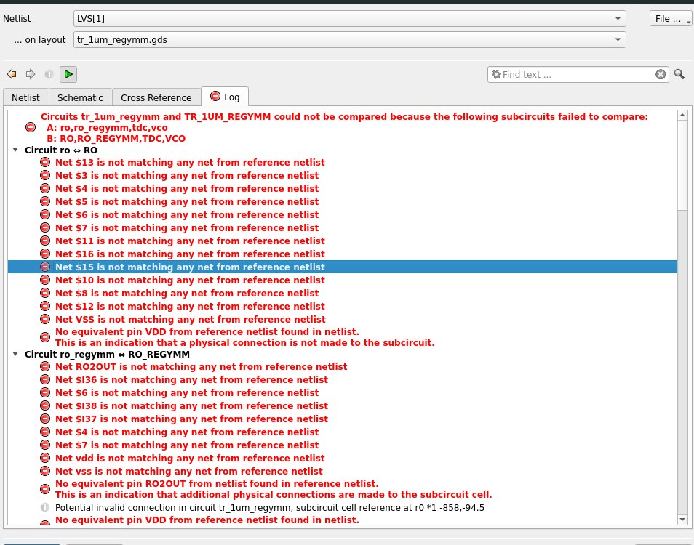Viewport: 694px width, 545px height.
Task: Select 'Potential invalid connection' info message
Action: pos(270,507)
